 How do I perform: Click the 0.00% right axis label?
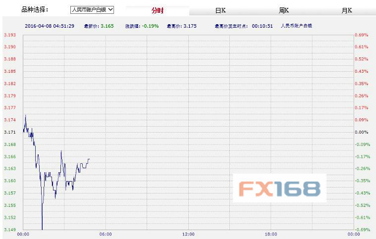361,132
